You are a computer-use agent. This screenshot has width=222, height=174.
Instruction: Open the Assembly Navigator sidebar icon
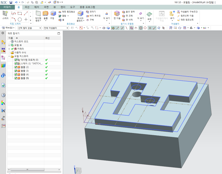pos(3,42)
